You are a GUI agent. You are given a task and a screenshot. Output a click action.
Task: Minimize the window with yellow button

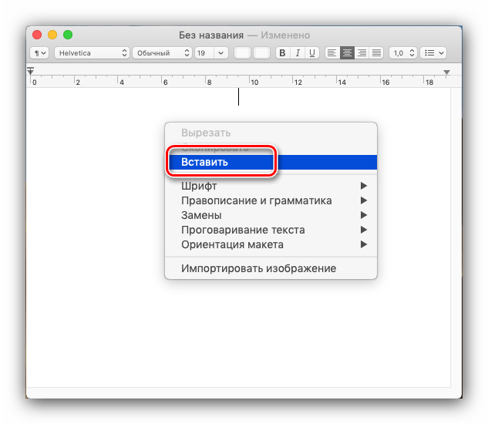tap(52, 35)
